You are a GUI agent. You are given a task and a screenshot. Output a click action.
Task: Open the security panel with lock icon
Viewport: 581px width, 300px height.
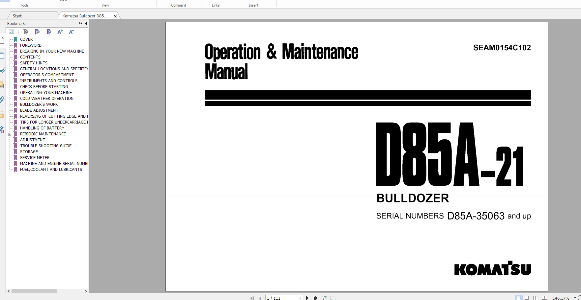[x=3, y=114]
